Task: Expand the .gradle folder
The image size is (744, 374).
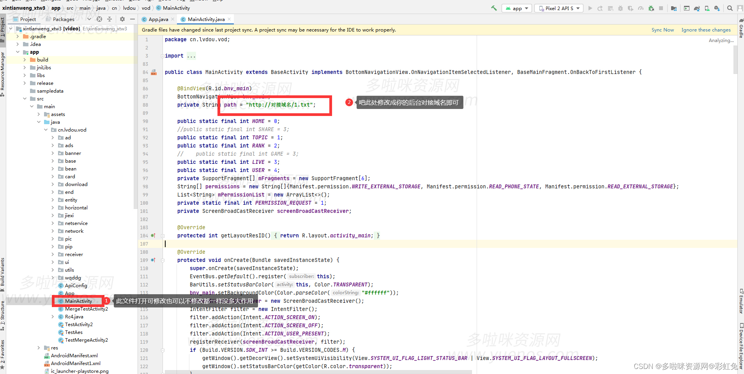Action: pos(18,36)
